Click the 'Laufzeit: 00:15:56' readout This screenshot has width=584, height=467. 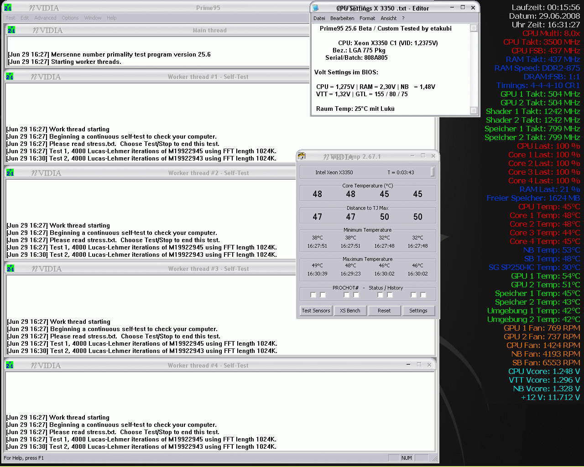(546, 7)
